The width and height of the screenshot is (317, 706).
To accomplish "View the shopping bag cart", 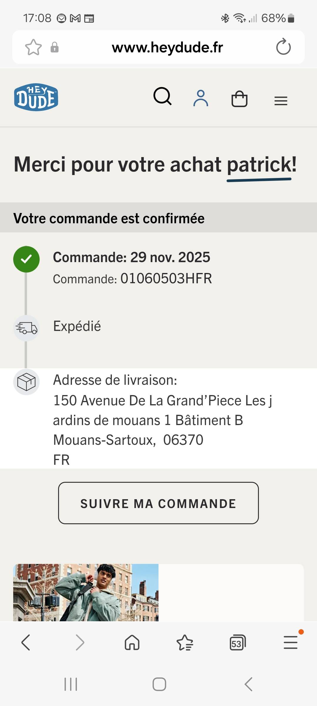I will [240, 99].
